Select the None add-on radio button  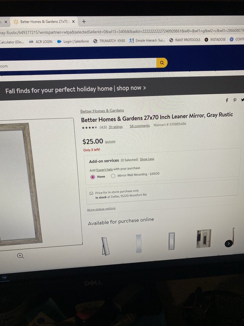pos(93,177)
